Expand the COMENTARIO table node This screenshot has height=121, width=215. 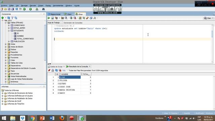(9, 26)
